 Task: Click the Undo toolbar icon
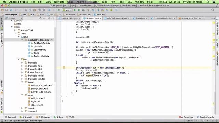point(16,10)
